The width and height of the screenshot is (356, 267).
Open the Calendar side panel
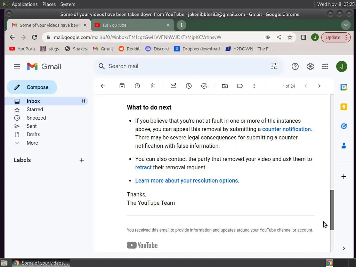coord(344,87)
